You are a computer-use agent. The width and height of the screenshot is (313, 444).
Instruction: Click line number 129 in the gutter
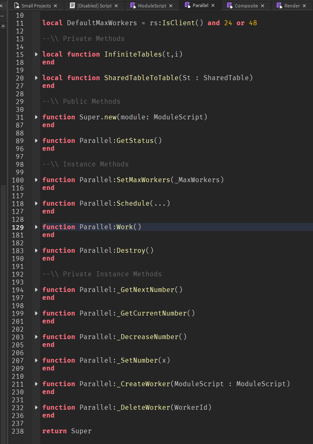tap(18, 227)
